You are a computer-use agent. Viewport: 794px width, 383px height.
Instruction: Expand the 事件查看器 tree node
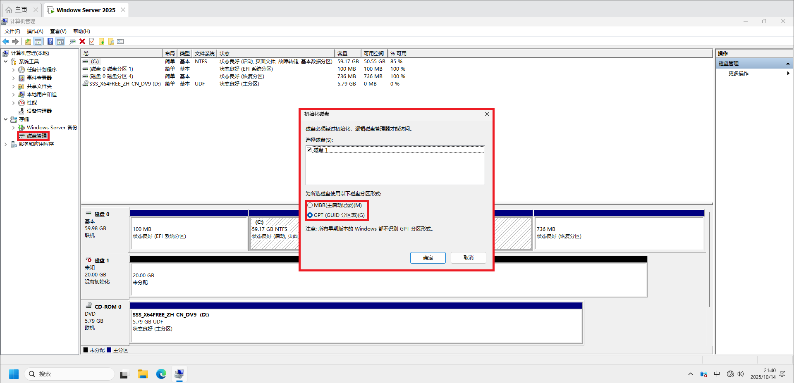[x=13, y=78]
